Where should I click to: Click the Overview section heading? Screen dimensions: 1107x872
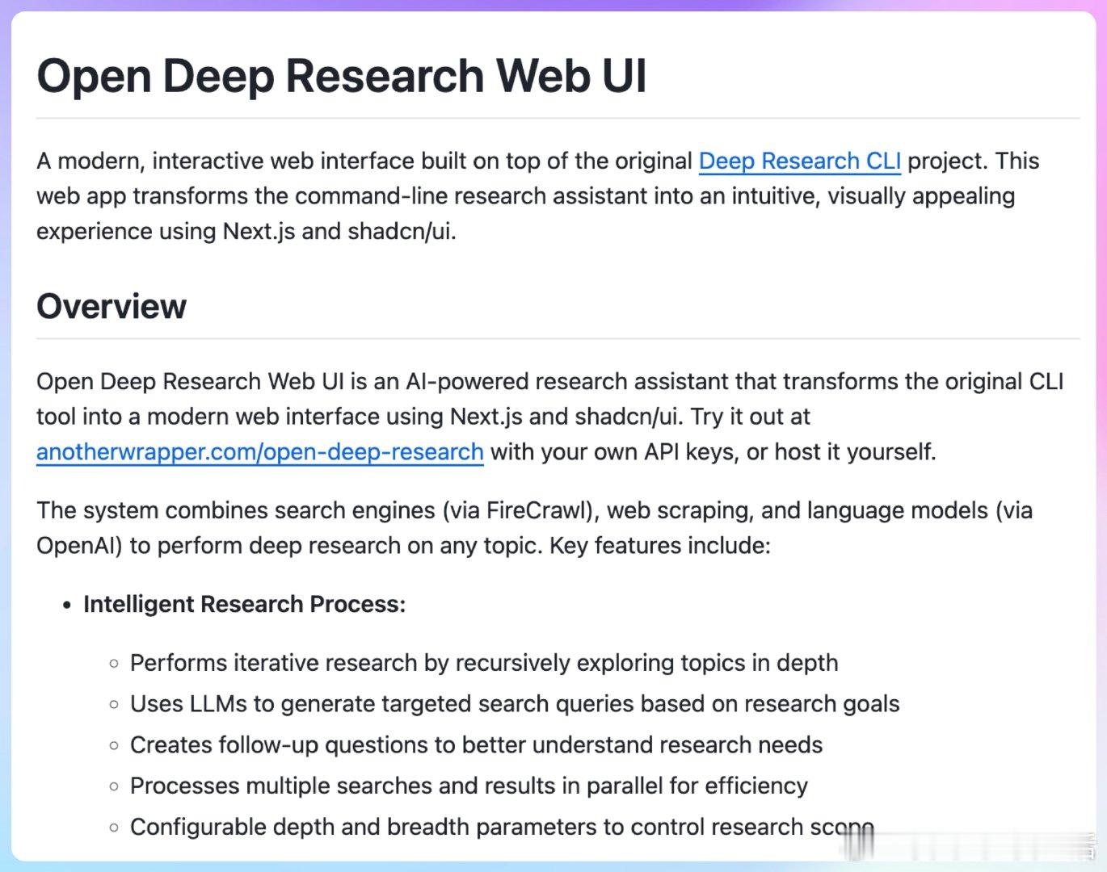[x=112, y=307]
